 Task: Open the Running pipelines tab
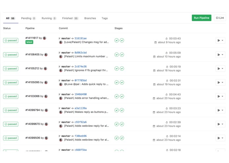[49, 18]
